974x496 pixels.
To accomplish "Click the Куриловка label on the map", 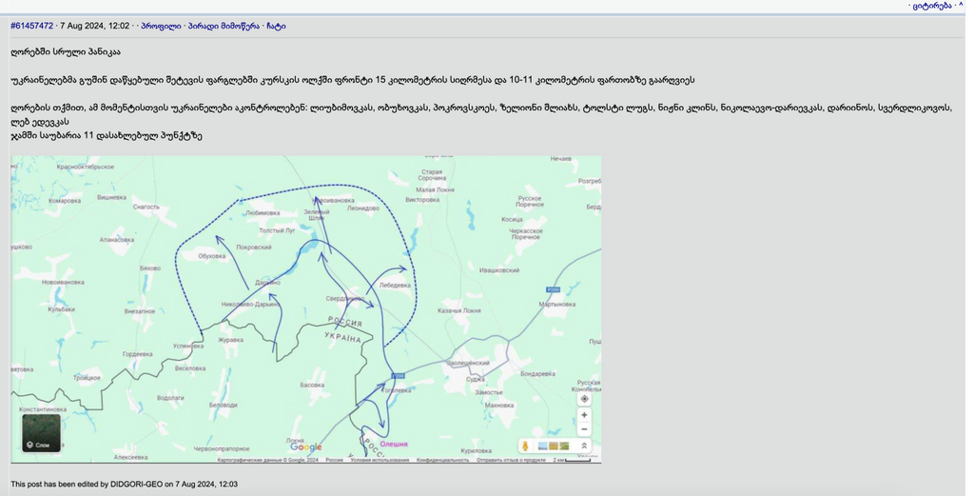I will (477, 451).
